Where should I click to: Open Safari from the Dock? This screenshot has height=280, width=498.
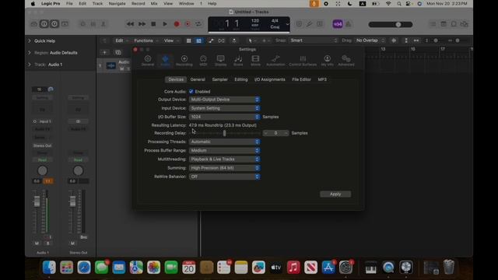pos(84,268)
